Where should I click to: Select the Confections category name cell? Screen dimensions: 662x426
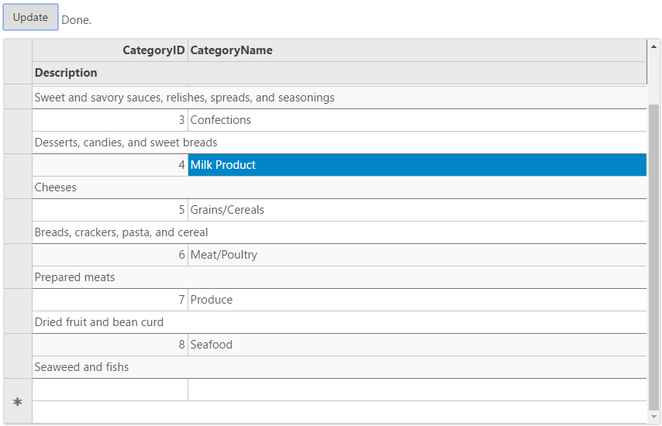point(416,120)
